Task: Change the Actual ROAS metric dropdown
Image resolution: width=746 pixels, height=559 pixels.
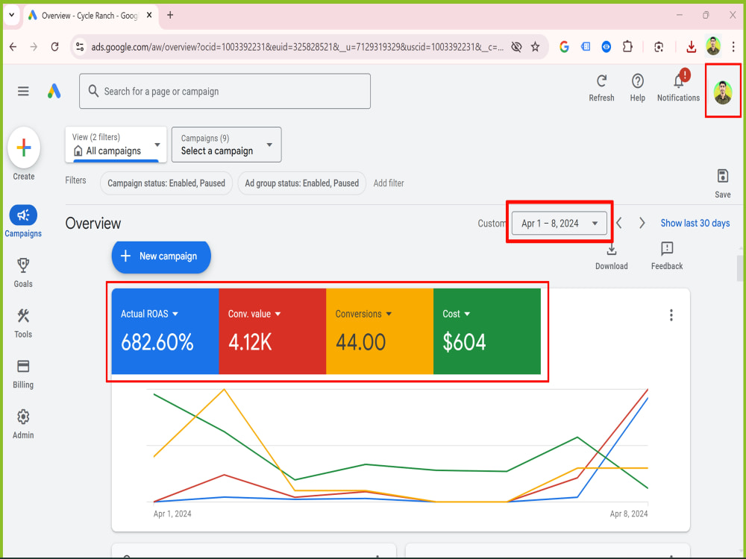Action: [149, 315]
